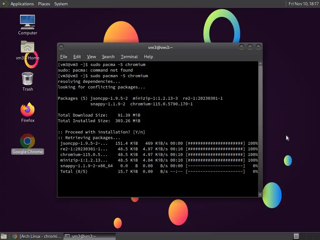Close the terminal window
The height and width of the screenshot is (240, 320).
coord(258,47)
